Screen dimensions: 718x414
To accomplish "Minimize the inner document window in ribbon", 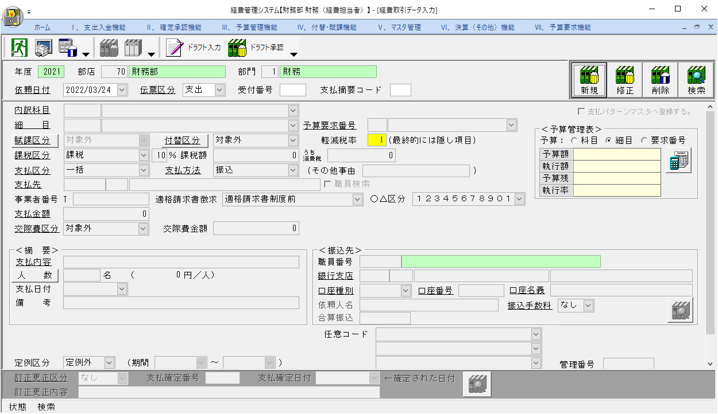I will (x=684, y=27).
